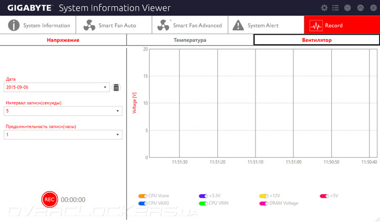Click the Record waveform icon
This screenshot has width=380, height=222.
(x=316, y=25)
